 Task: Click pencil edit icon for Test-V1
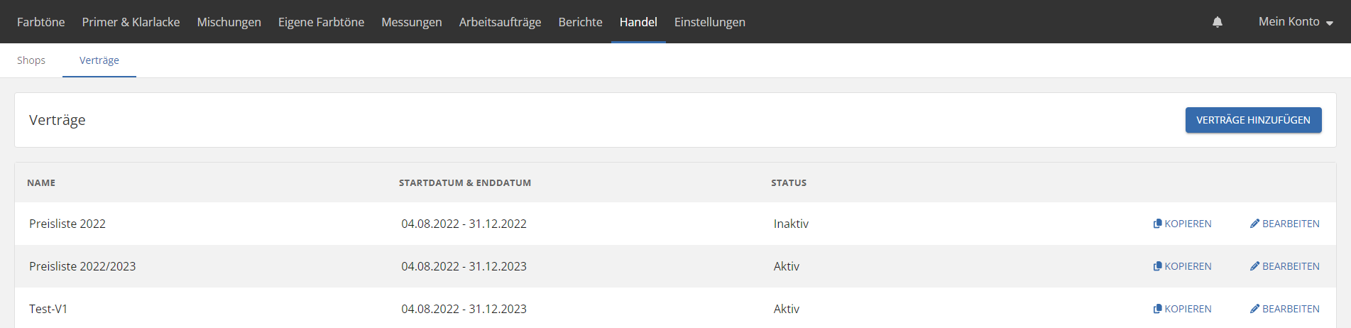coord(1254,309)
